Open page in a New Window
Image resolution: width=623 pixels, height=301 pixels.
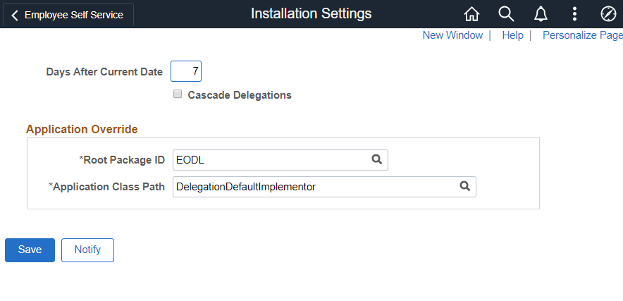point(452,35)
